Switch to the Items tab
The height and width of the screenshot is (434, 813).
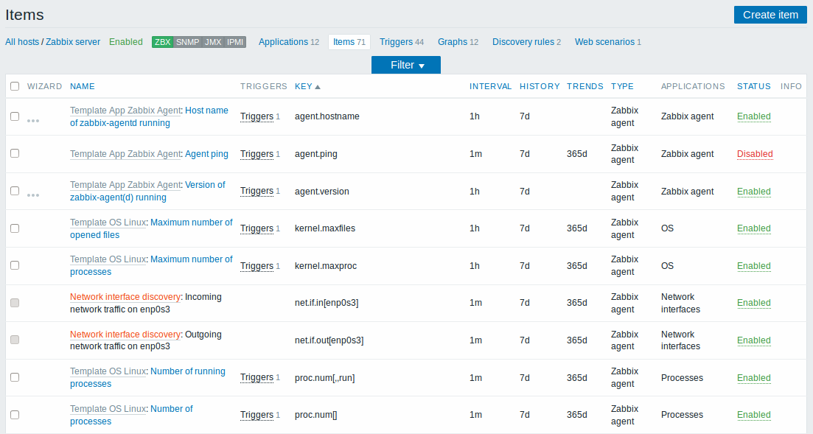click(349, 42)
